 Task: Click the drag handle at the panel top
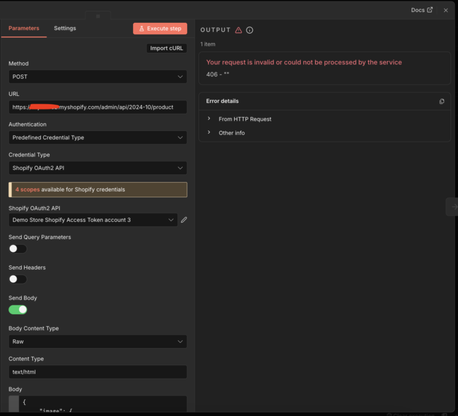coord(98,16)
